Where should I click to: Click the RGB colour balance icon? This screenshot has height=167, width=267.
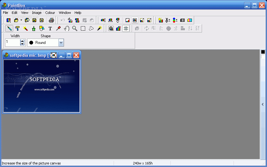(x=175, y=20)
